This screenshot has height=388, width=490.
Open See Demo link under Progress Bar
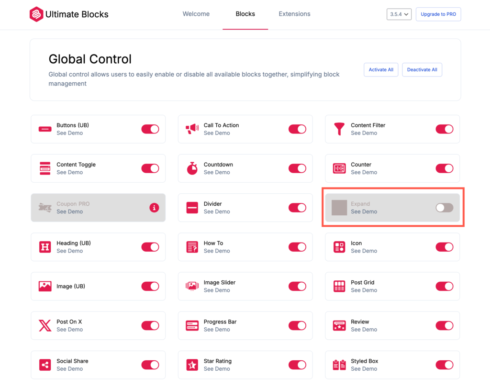click(x=217, y=330)
